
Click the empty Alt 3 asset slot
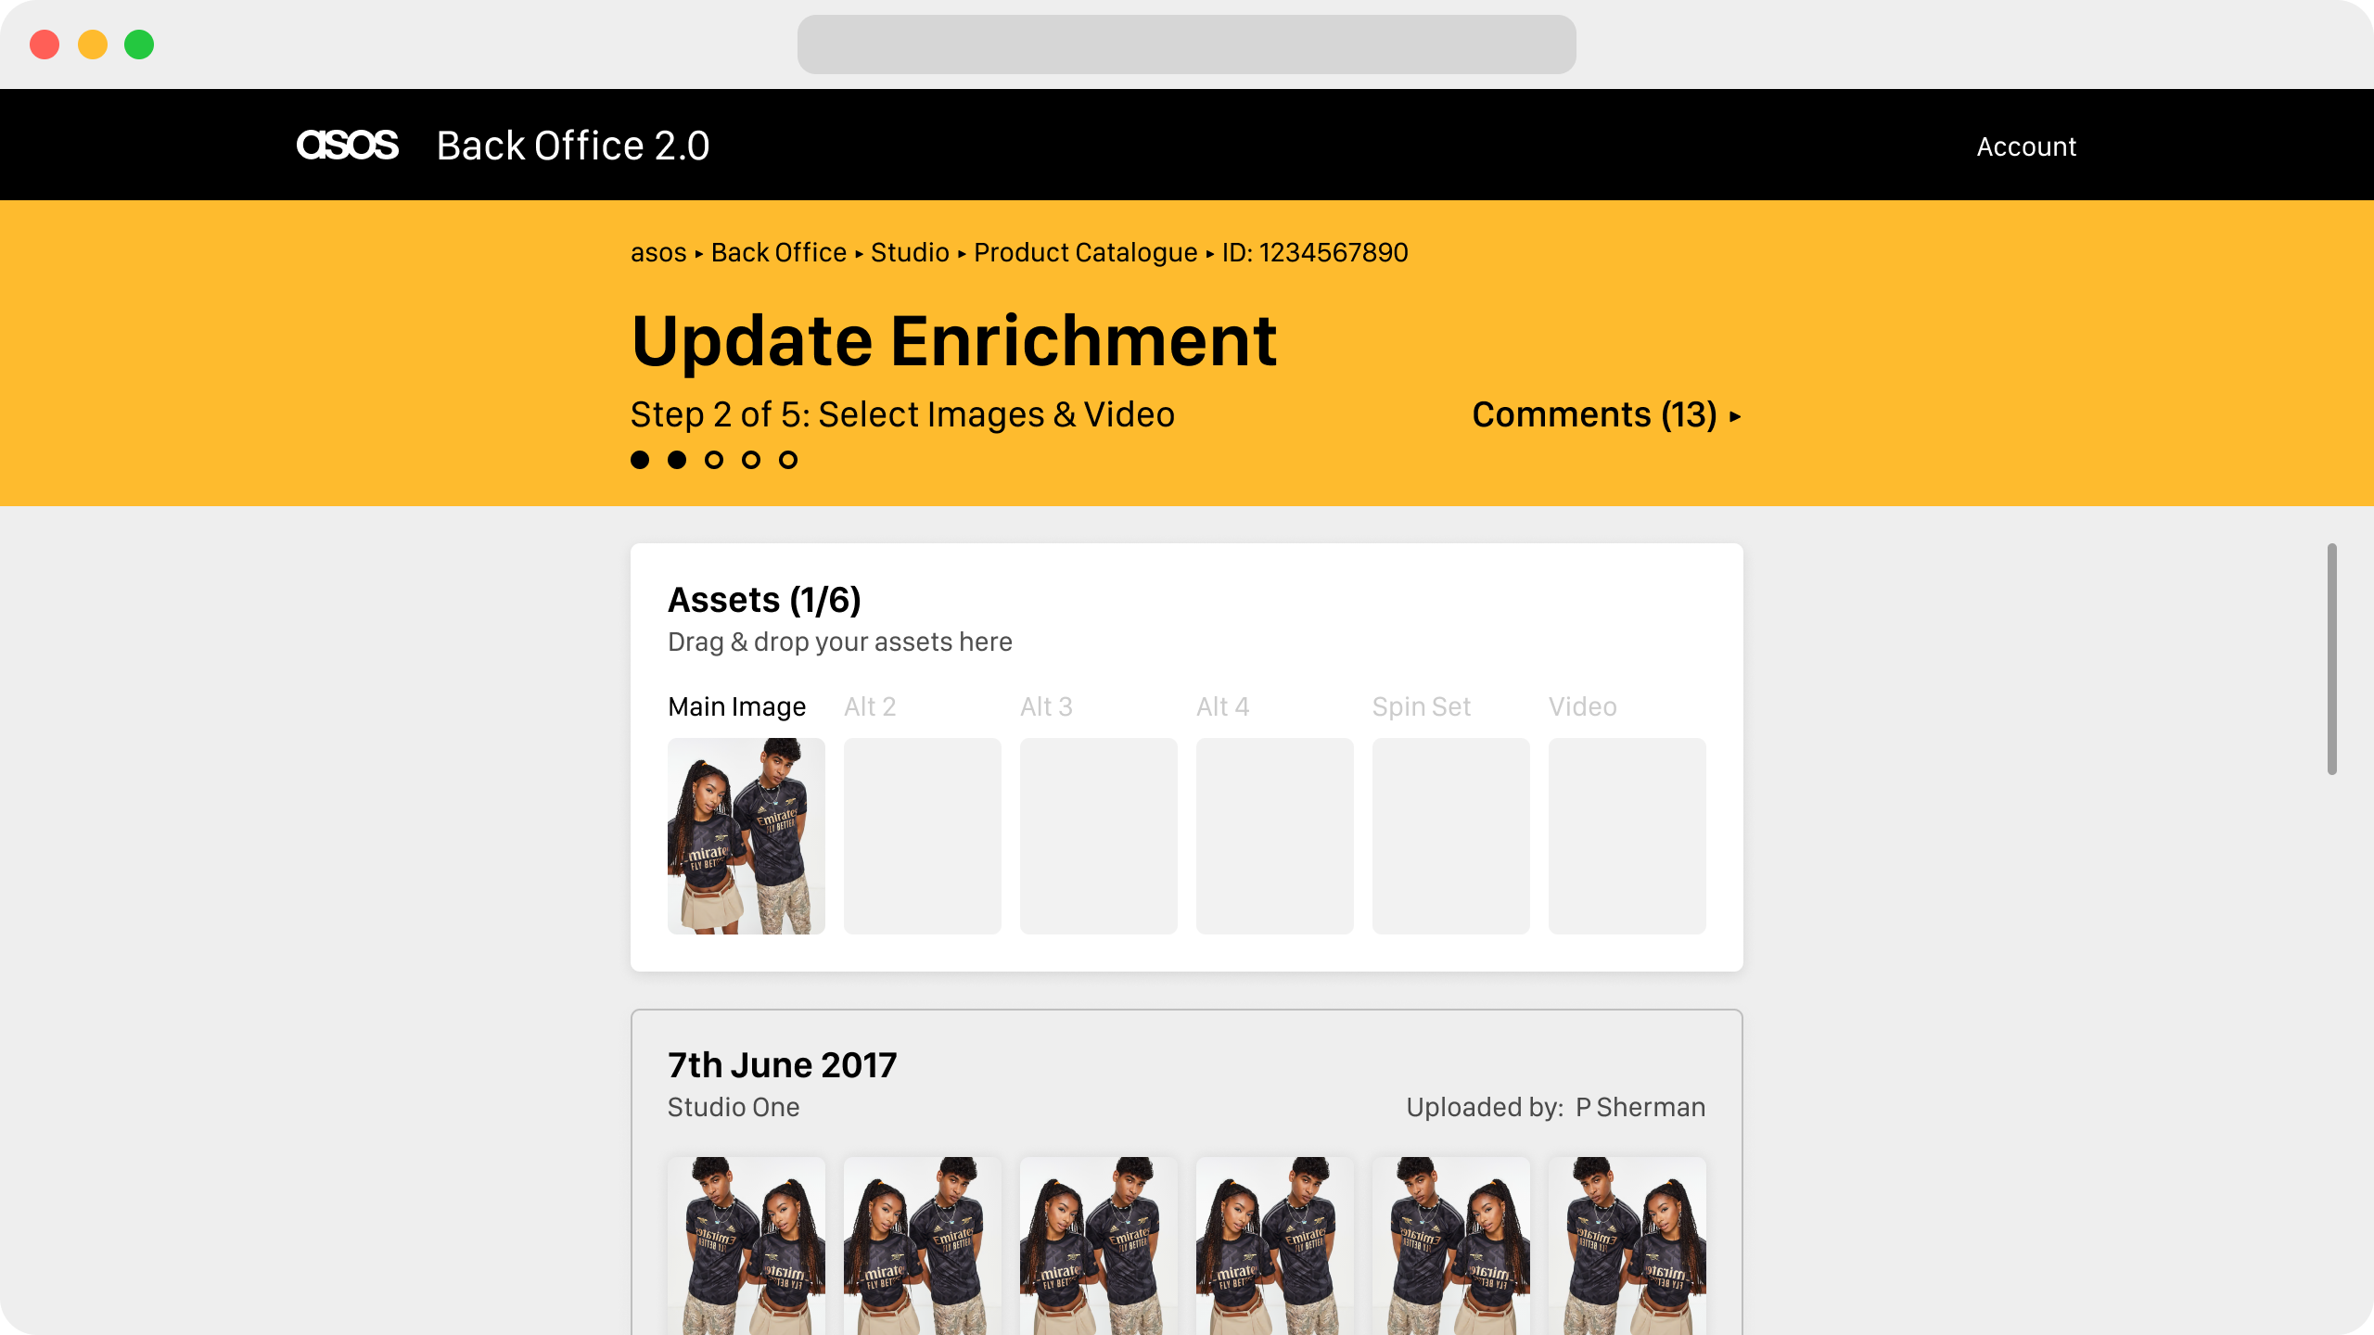click(x=1099, y=836)
